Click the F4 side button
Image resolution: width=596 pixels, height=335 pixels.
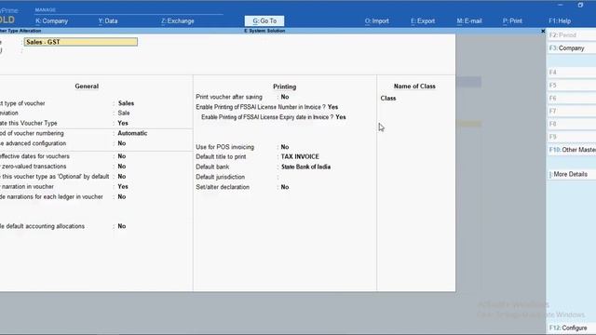tap(571, 73)
